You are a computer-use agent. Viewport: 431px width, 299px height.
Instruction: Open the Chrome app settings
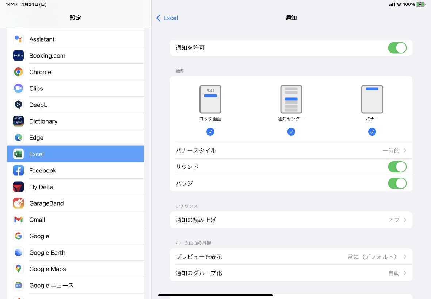pos(40,72)
